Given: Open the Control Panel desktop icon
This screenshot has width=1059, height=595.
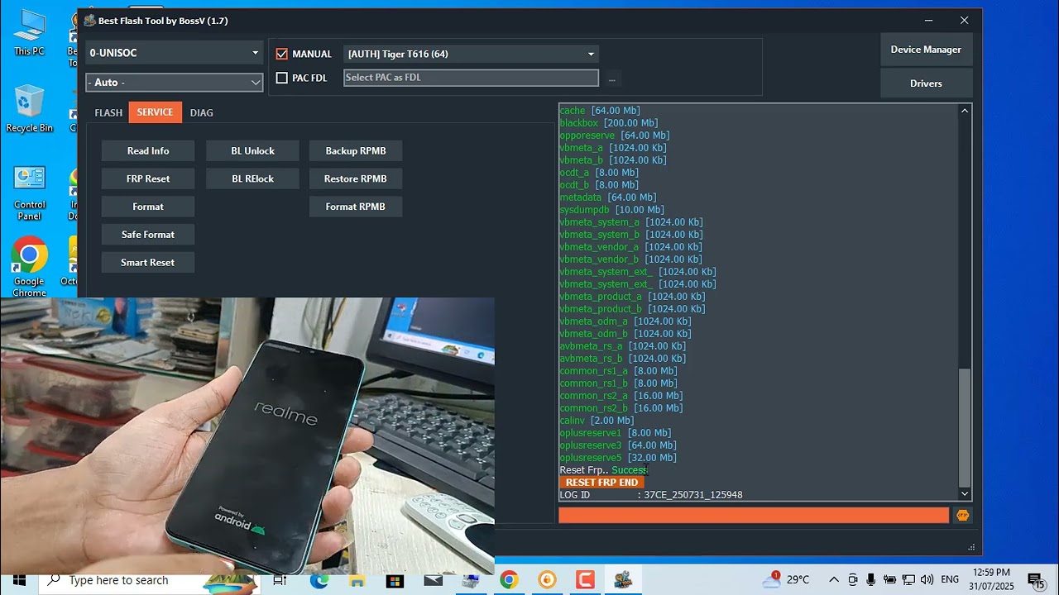Looking at the screenshot, I should (x=29, y=193).
